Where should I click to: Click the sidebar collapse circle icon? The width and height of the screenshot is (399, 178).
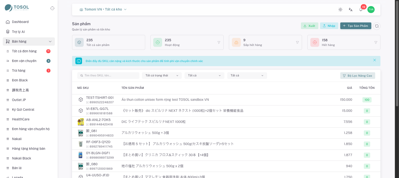coord(52,8)
